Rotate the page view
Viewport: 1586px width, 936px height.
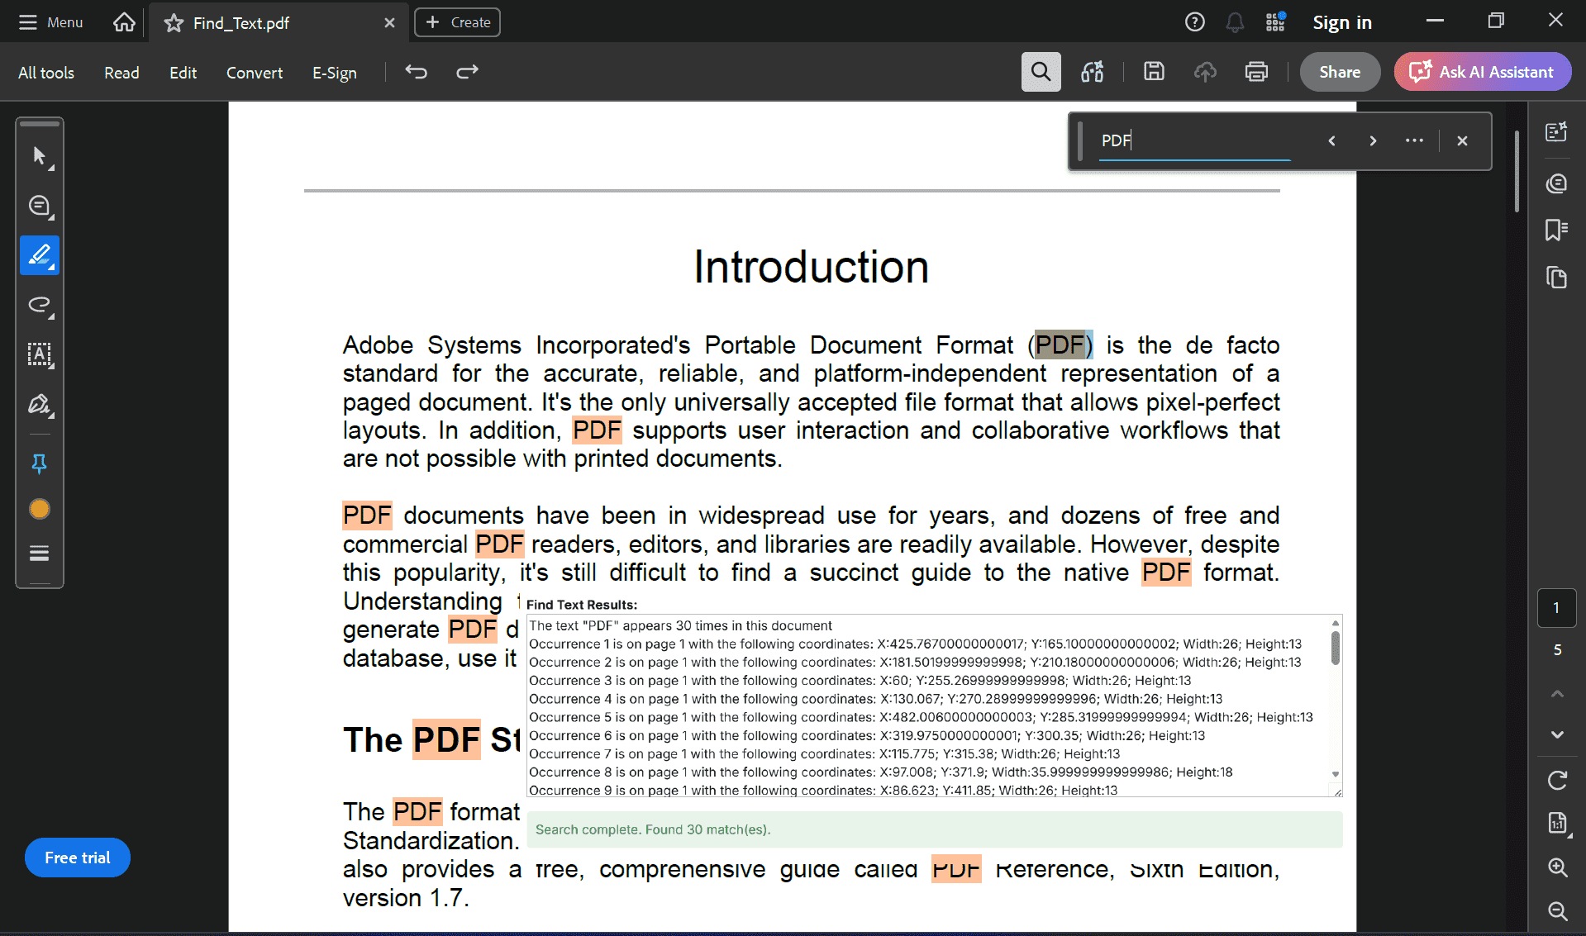click(x=1557, y=780)
